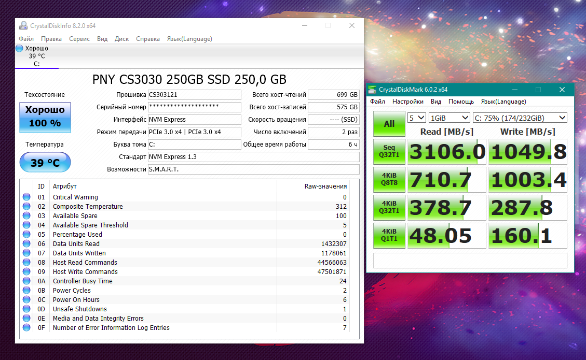Click status dot beside Host Write Commands row
This screenshot has width=586, height=360.
pos(26,271)
